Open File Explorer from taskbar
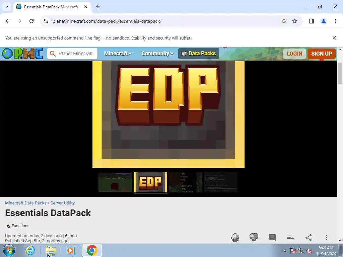343x257 pixels. click(x=51, y=250)
